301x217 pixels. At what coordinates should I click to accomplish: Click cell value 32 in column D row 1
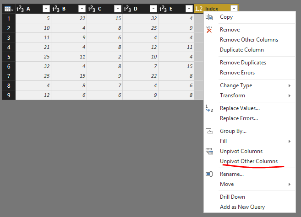(140, 18)
